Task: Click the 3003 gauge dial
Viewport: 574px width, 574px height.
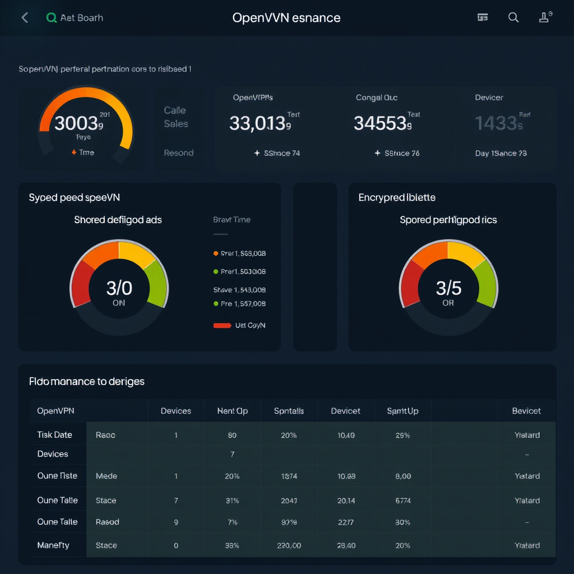Action: point(86,124)
